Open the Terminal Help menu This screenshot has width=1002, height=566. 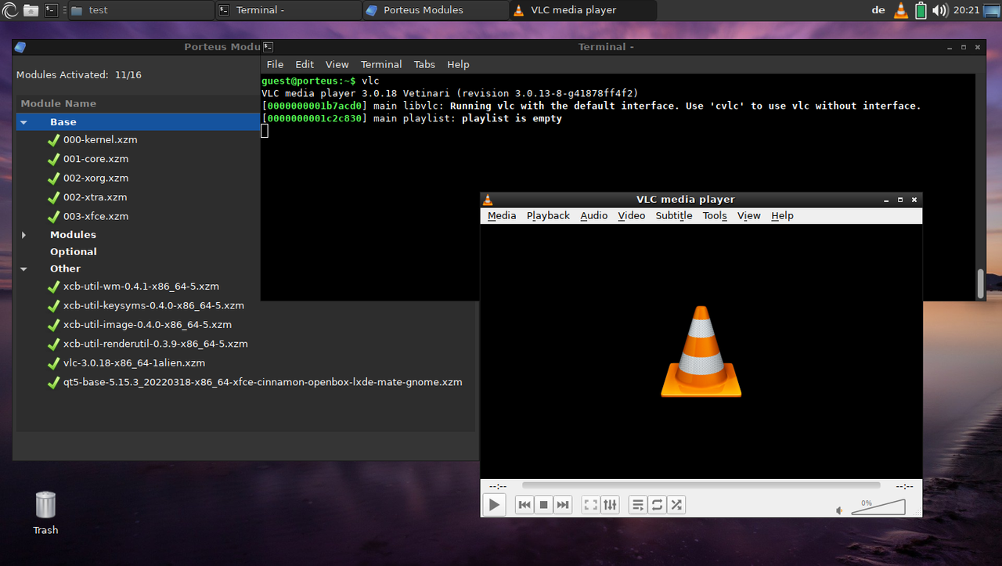tap(458, 64)
